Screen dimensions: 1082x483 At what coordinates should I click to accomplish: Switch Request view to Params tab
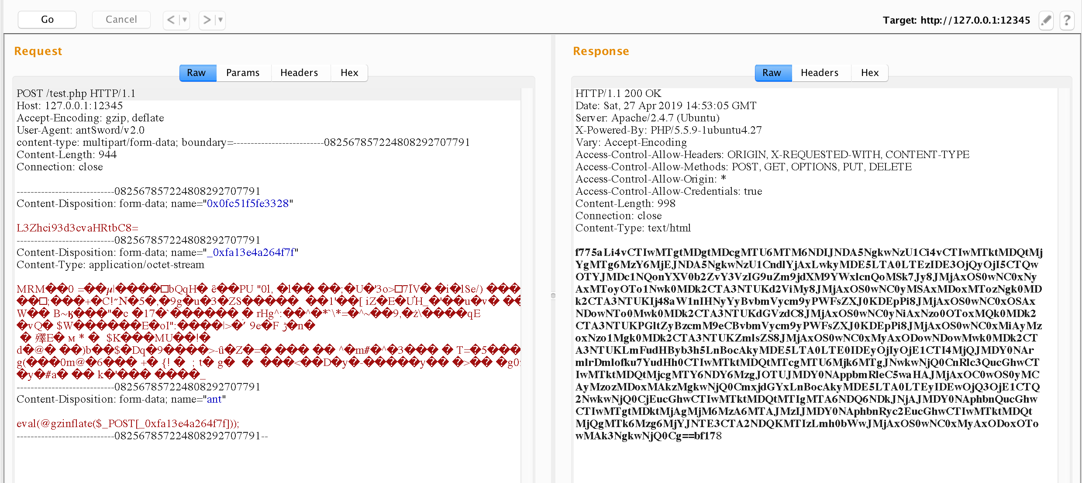(x=243, y=72)
